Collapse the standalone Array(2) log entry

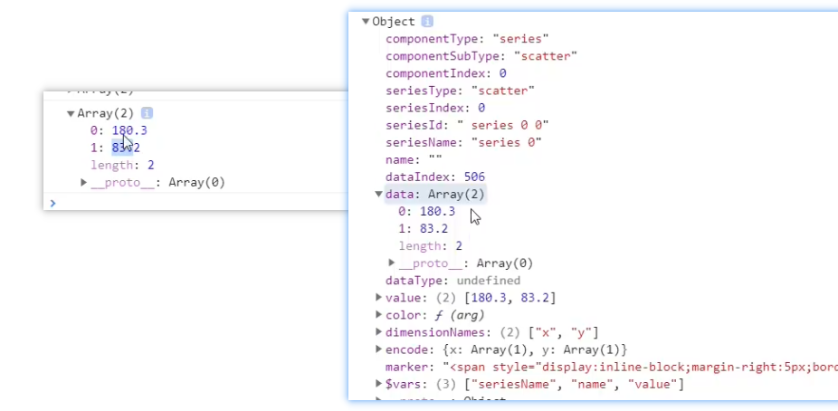tap(71, 113)
